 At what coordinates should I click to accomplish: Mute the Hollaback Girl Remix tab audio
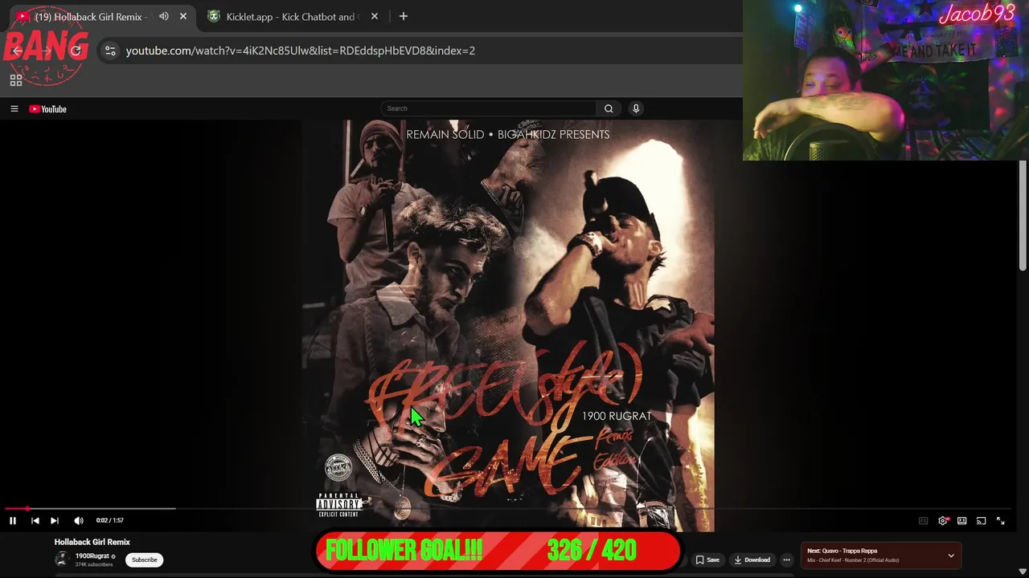pyautogui.click(x=164, y=16)
